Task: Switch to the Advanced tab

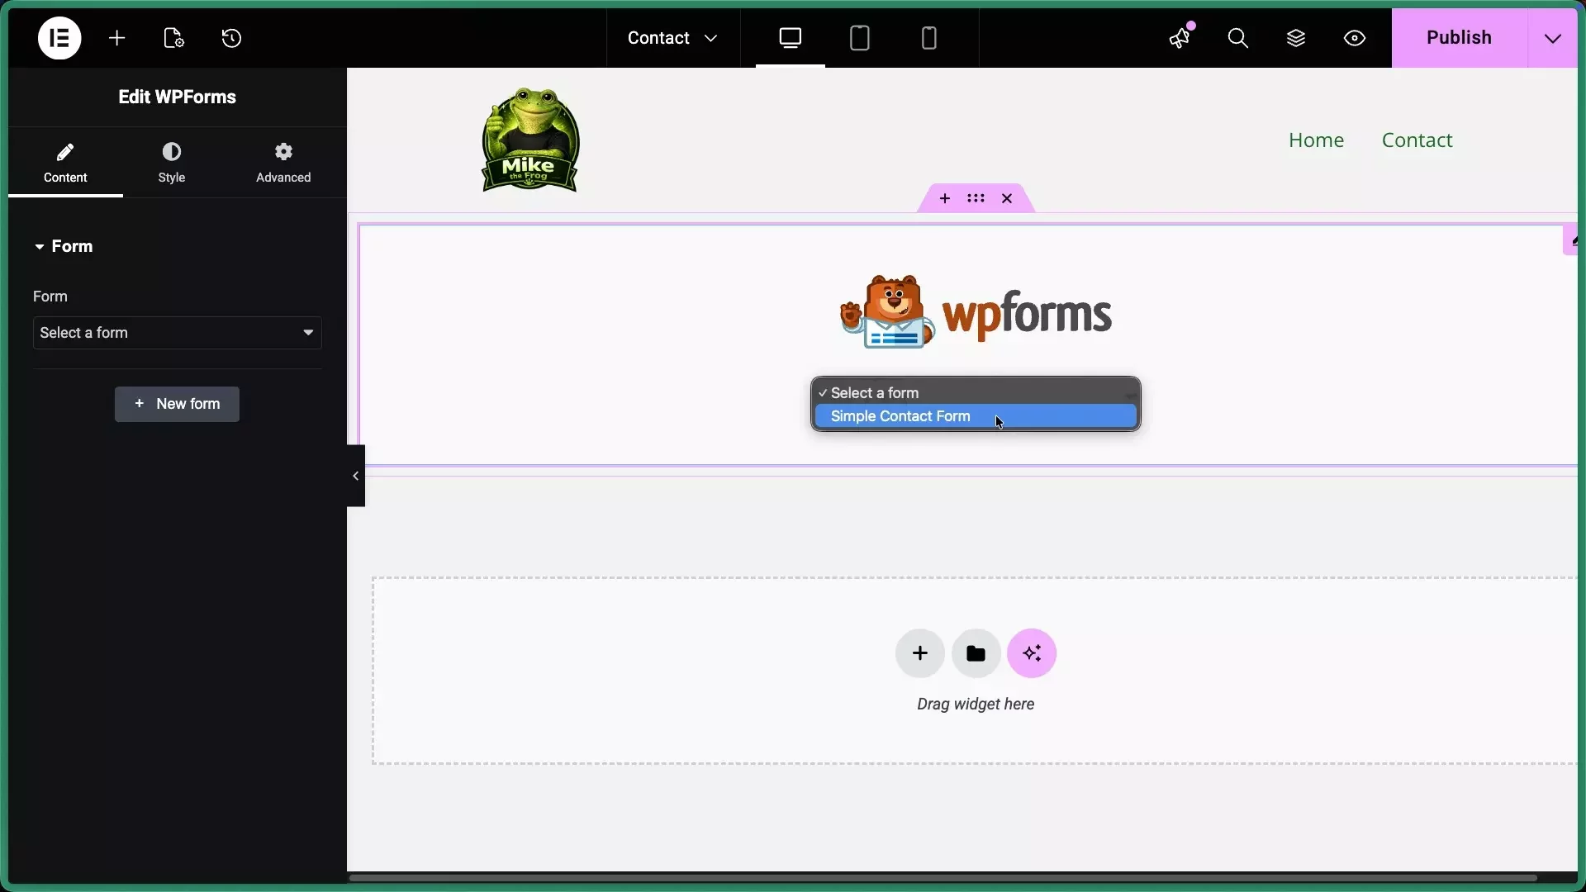Action: (x=283, y=163)
